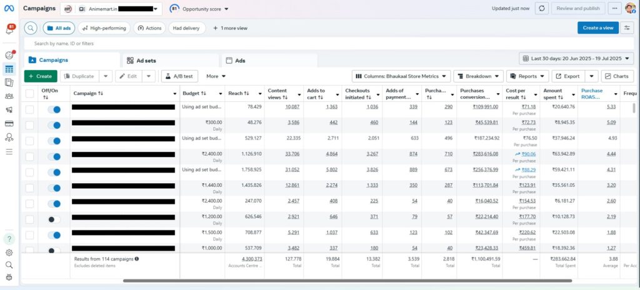Enable the paused campaign with ₹1,200.00 budget
This screenshot has width=640, height=290.
click(54, 219)
